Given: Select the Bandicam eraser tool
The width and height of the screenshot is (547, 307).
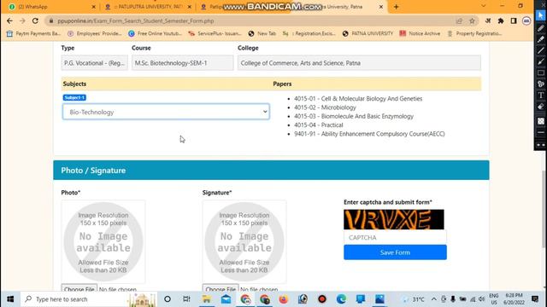Looking at the screenshot, I should (541, 107).
